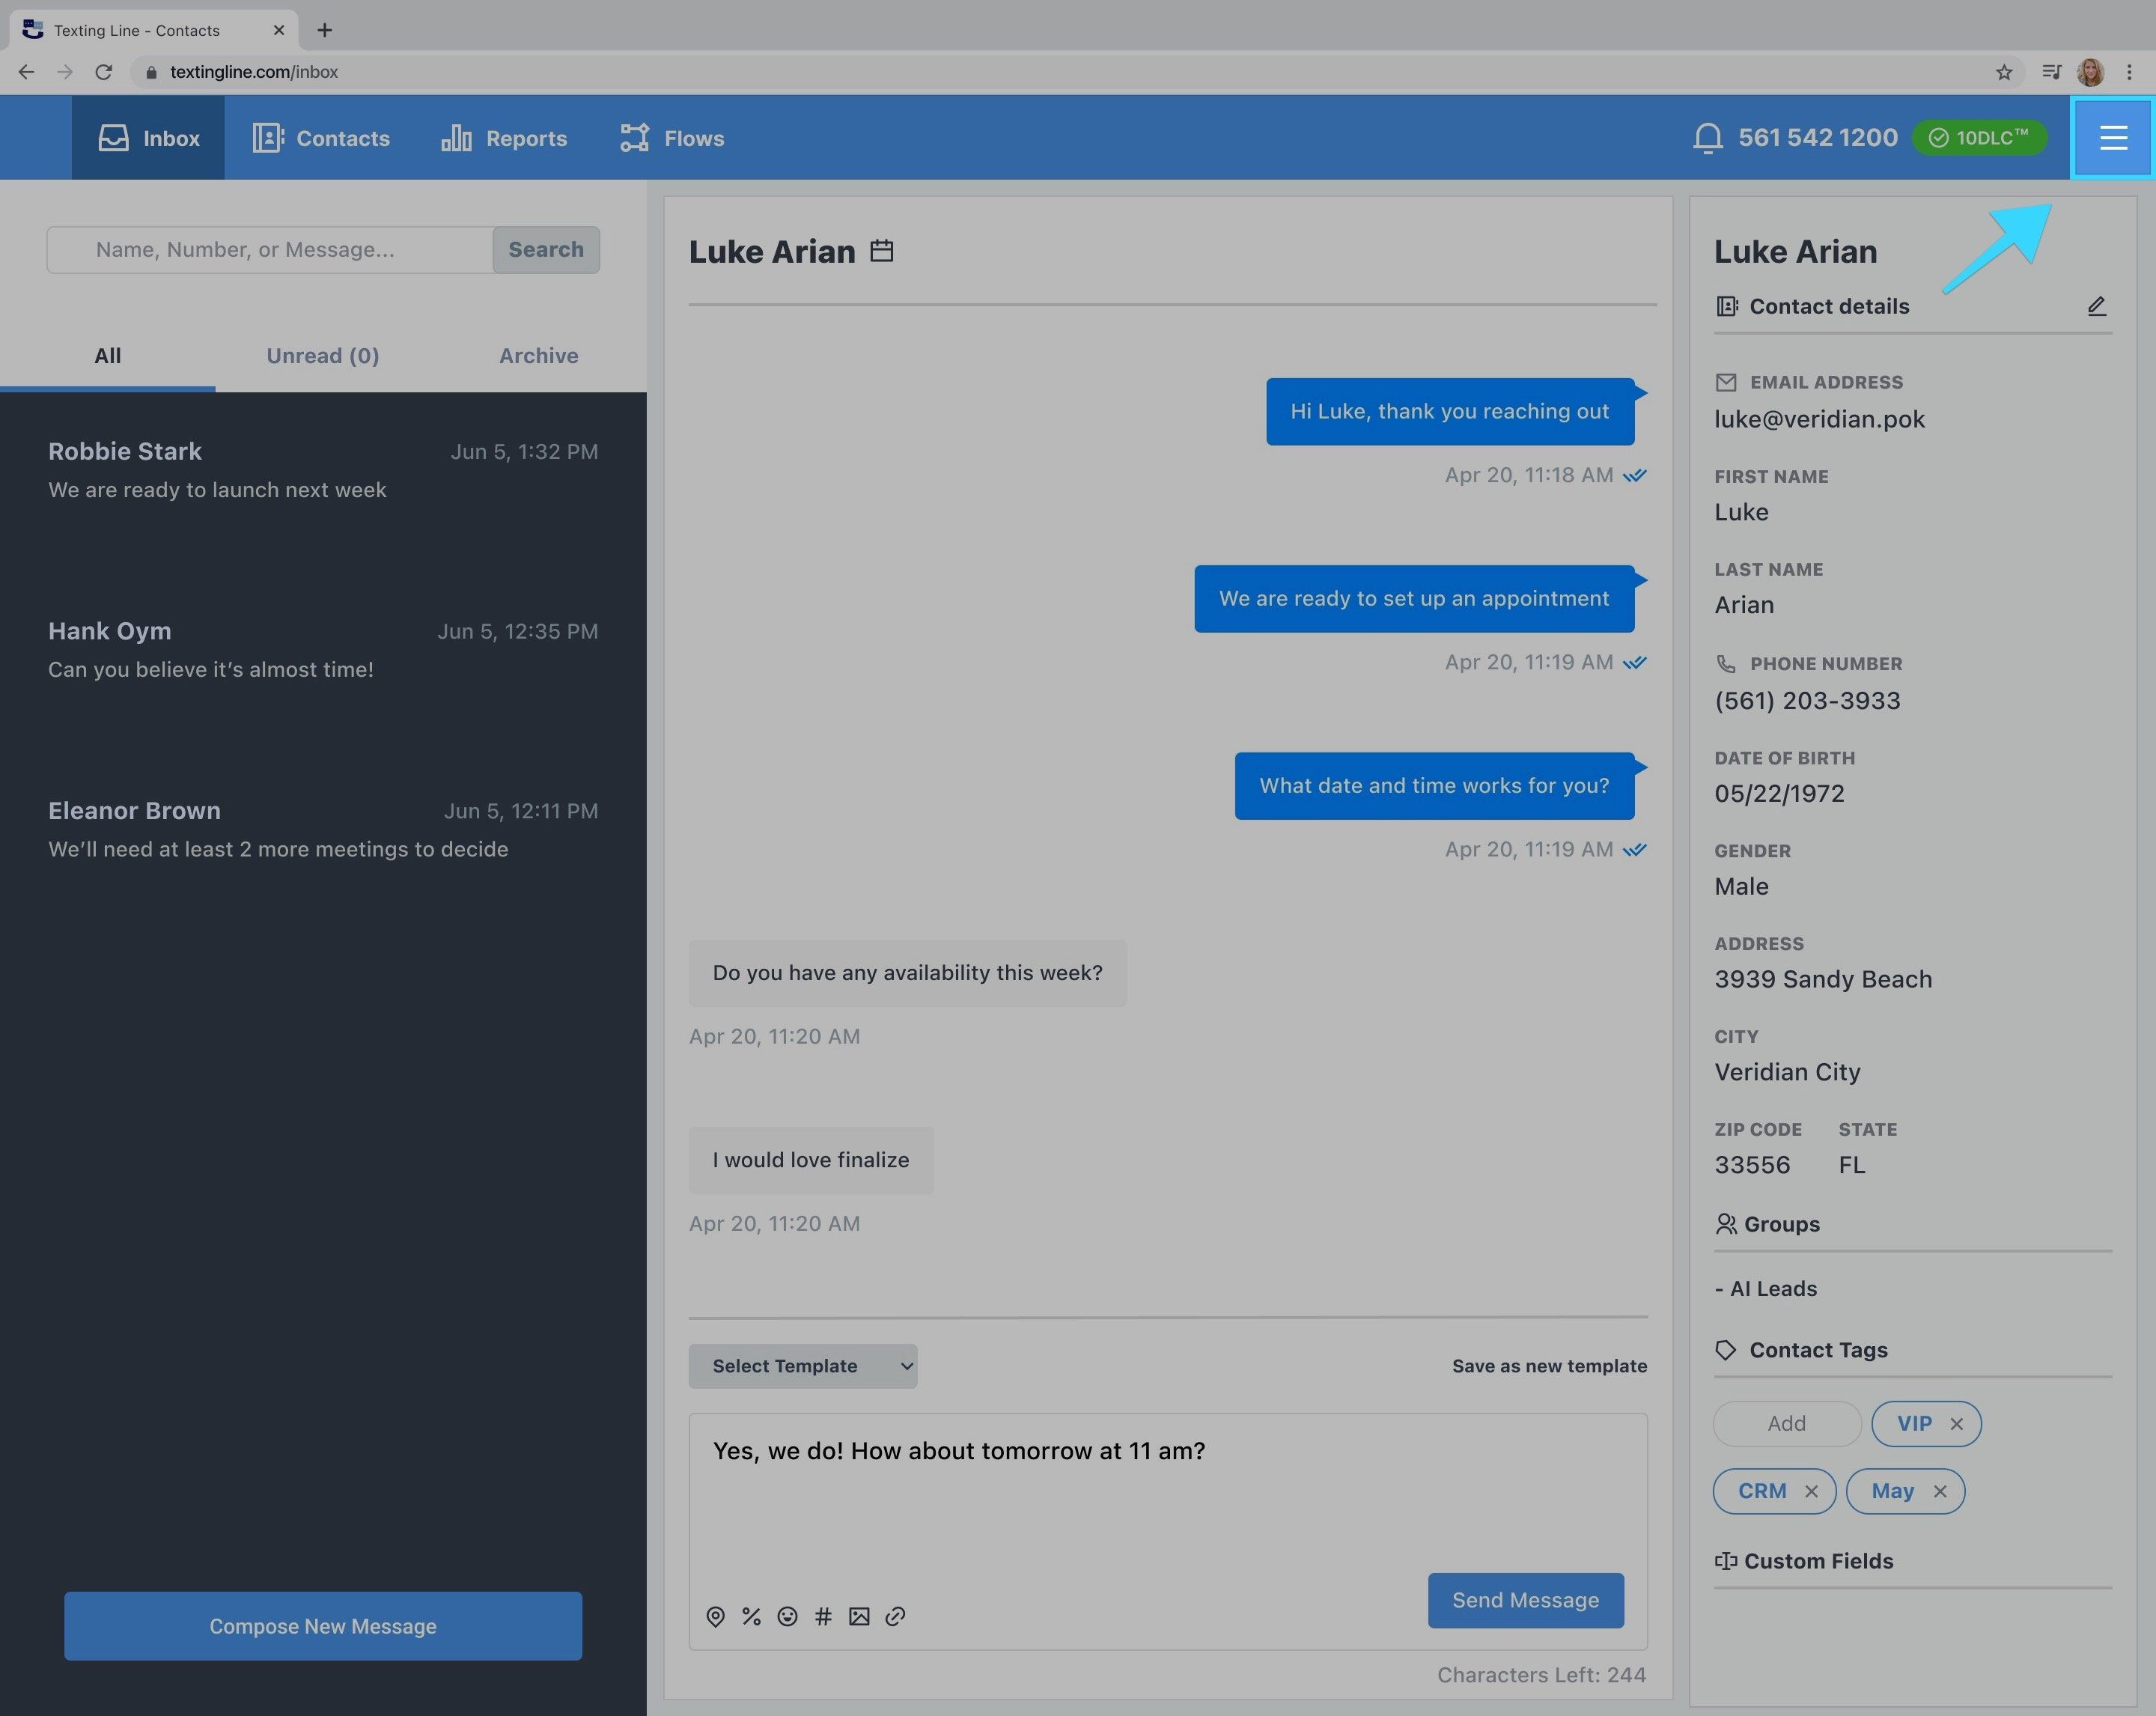Click the percent icon in composer toolbar

click(x=751, y=1616)
